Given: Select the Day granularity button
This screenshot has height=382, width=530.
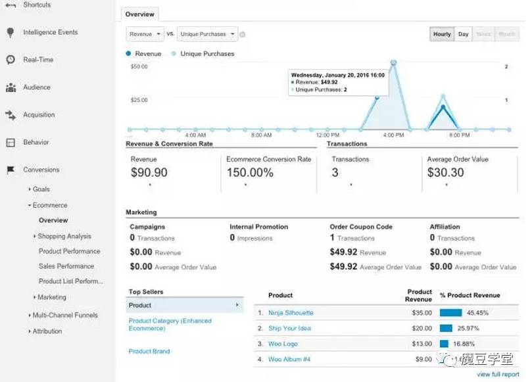Looking at the screenshot, I should point(464,34).
